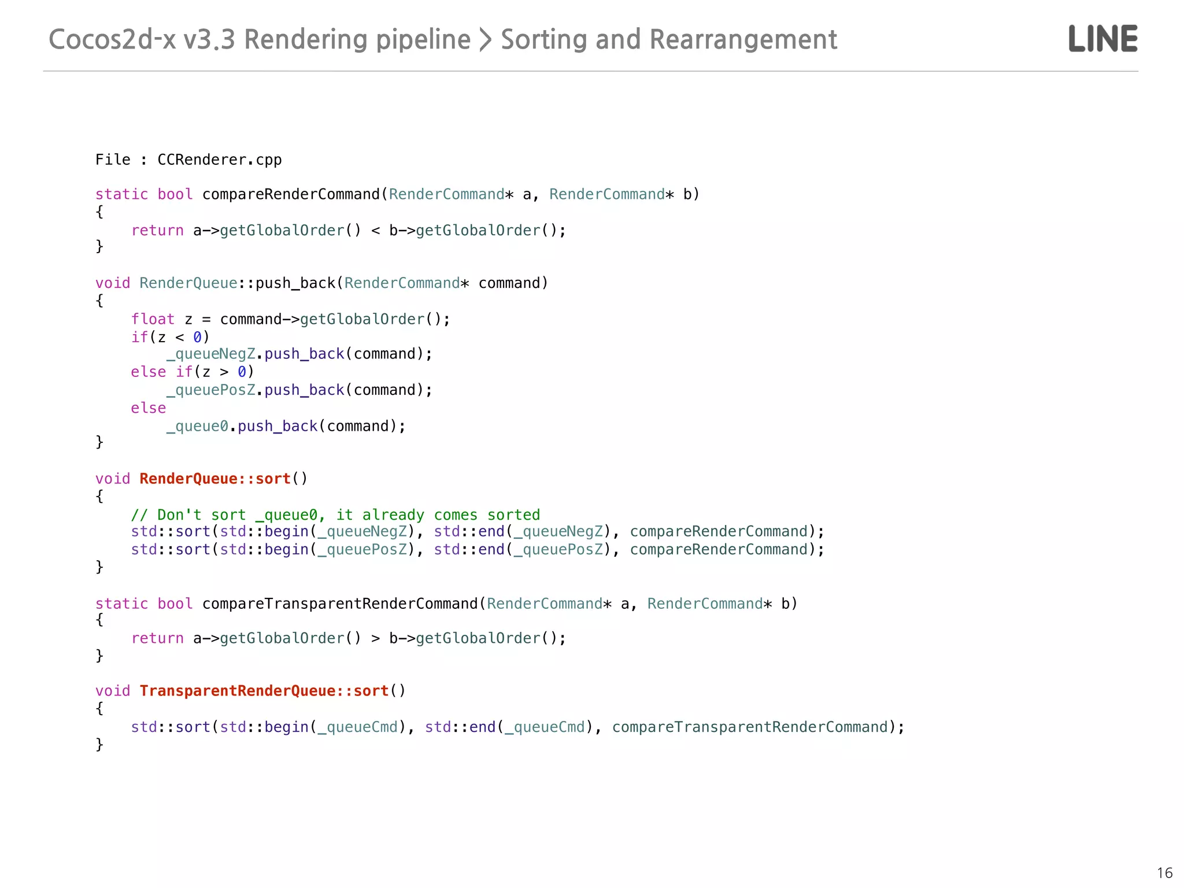1184x888 pixels.
Task: Click the slide number 16
Action: pos(1164,872)
